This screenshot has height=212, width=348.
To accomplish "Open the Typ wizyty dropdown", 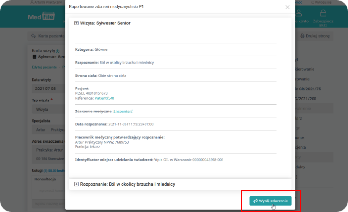I will (x=48, y=109).
